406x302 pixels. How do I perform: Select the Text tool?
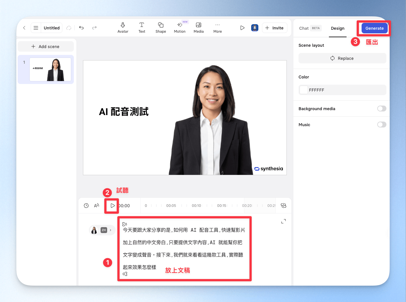coord(142,28)
